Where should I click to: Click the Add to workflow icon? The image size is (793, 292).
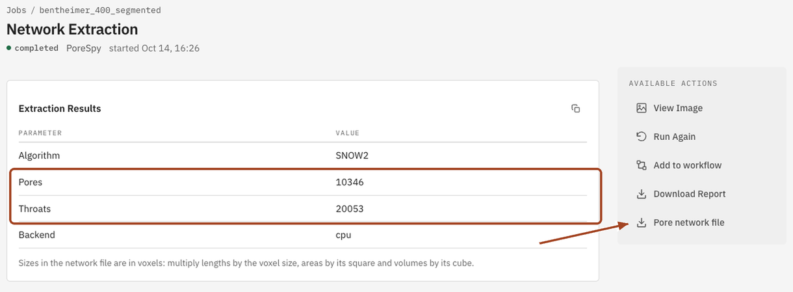(x=641, y=165)
